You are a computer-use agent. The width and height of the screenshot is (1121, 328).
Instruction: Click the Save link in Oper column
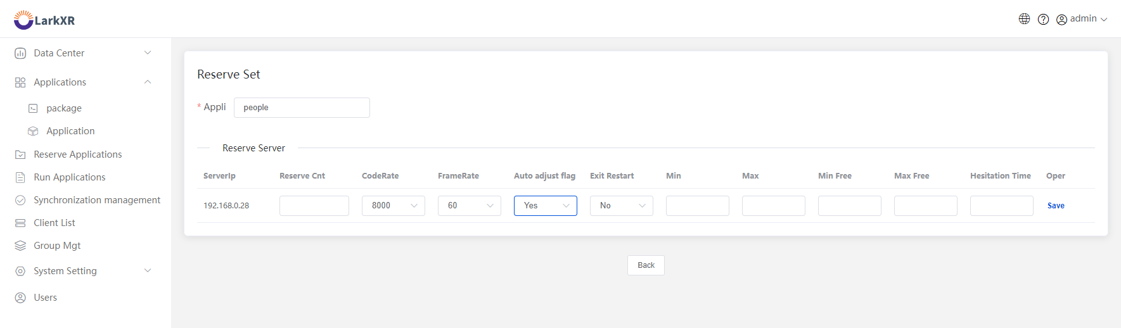1056,206
